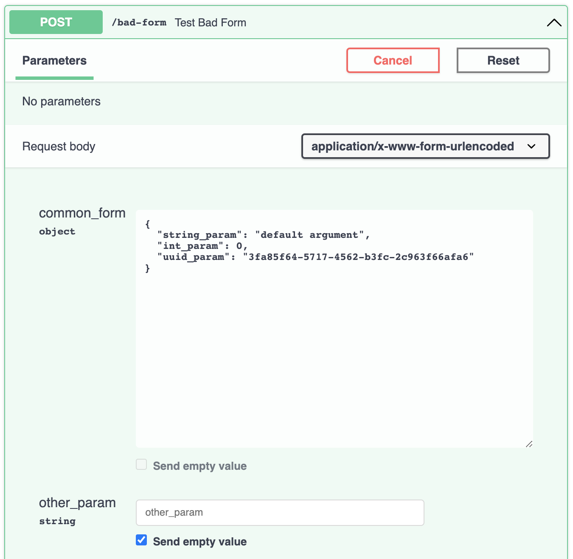This screenshot has height=559, width=573.
Task: Focus the other_param text input field
Action: click(280, 513)
